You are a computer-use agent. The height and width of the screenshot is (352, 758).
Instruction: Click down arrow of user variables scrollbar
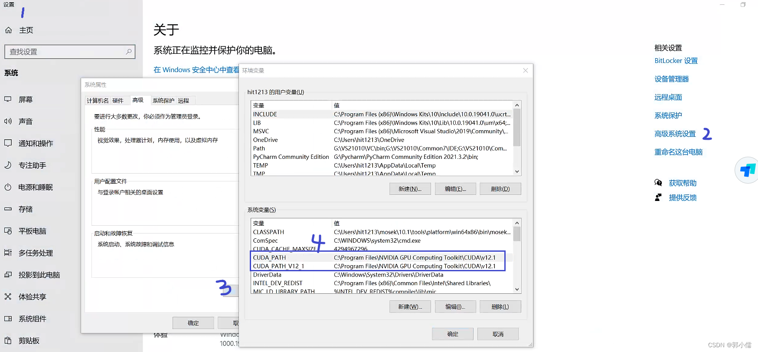[517, 171]
